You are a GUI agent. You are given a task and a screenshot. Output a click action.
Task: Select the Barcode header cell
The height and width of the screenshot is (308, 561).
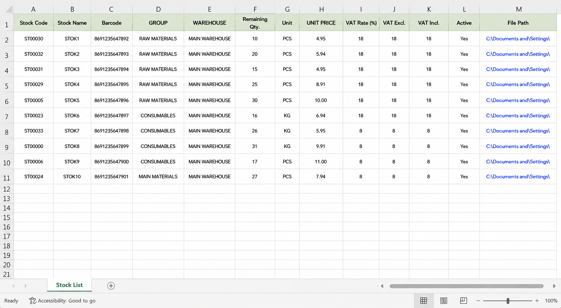coord(111,23)
